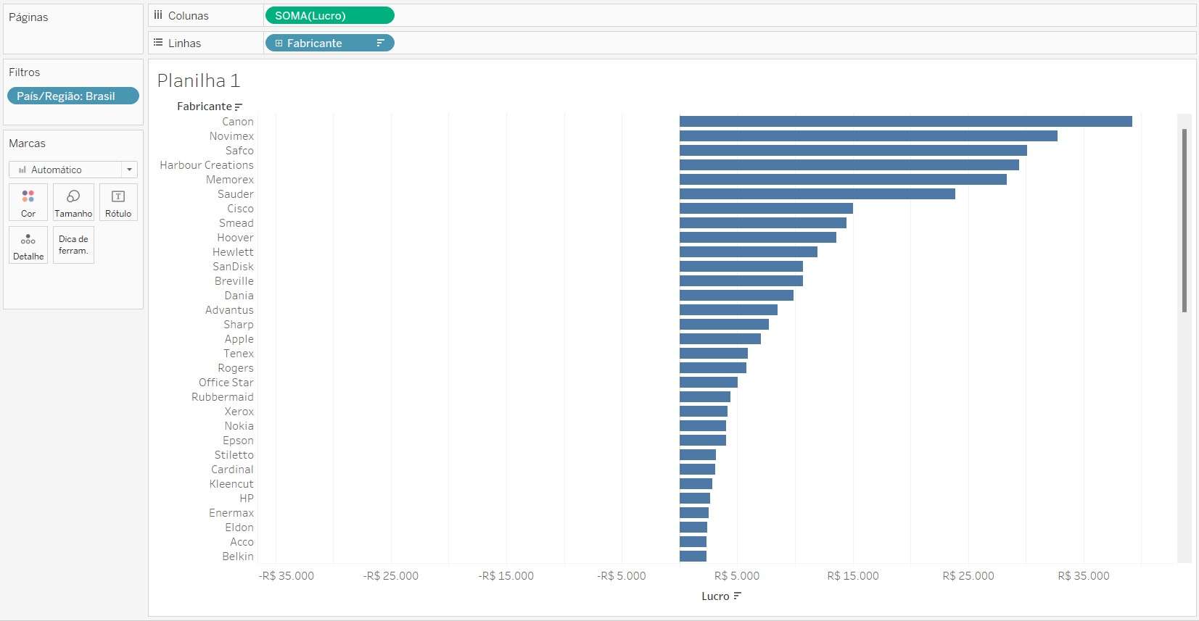Select the Novimex profit bar

click(868, 136)
